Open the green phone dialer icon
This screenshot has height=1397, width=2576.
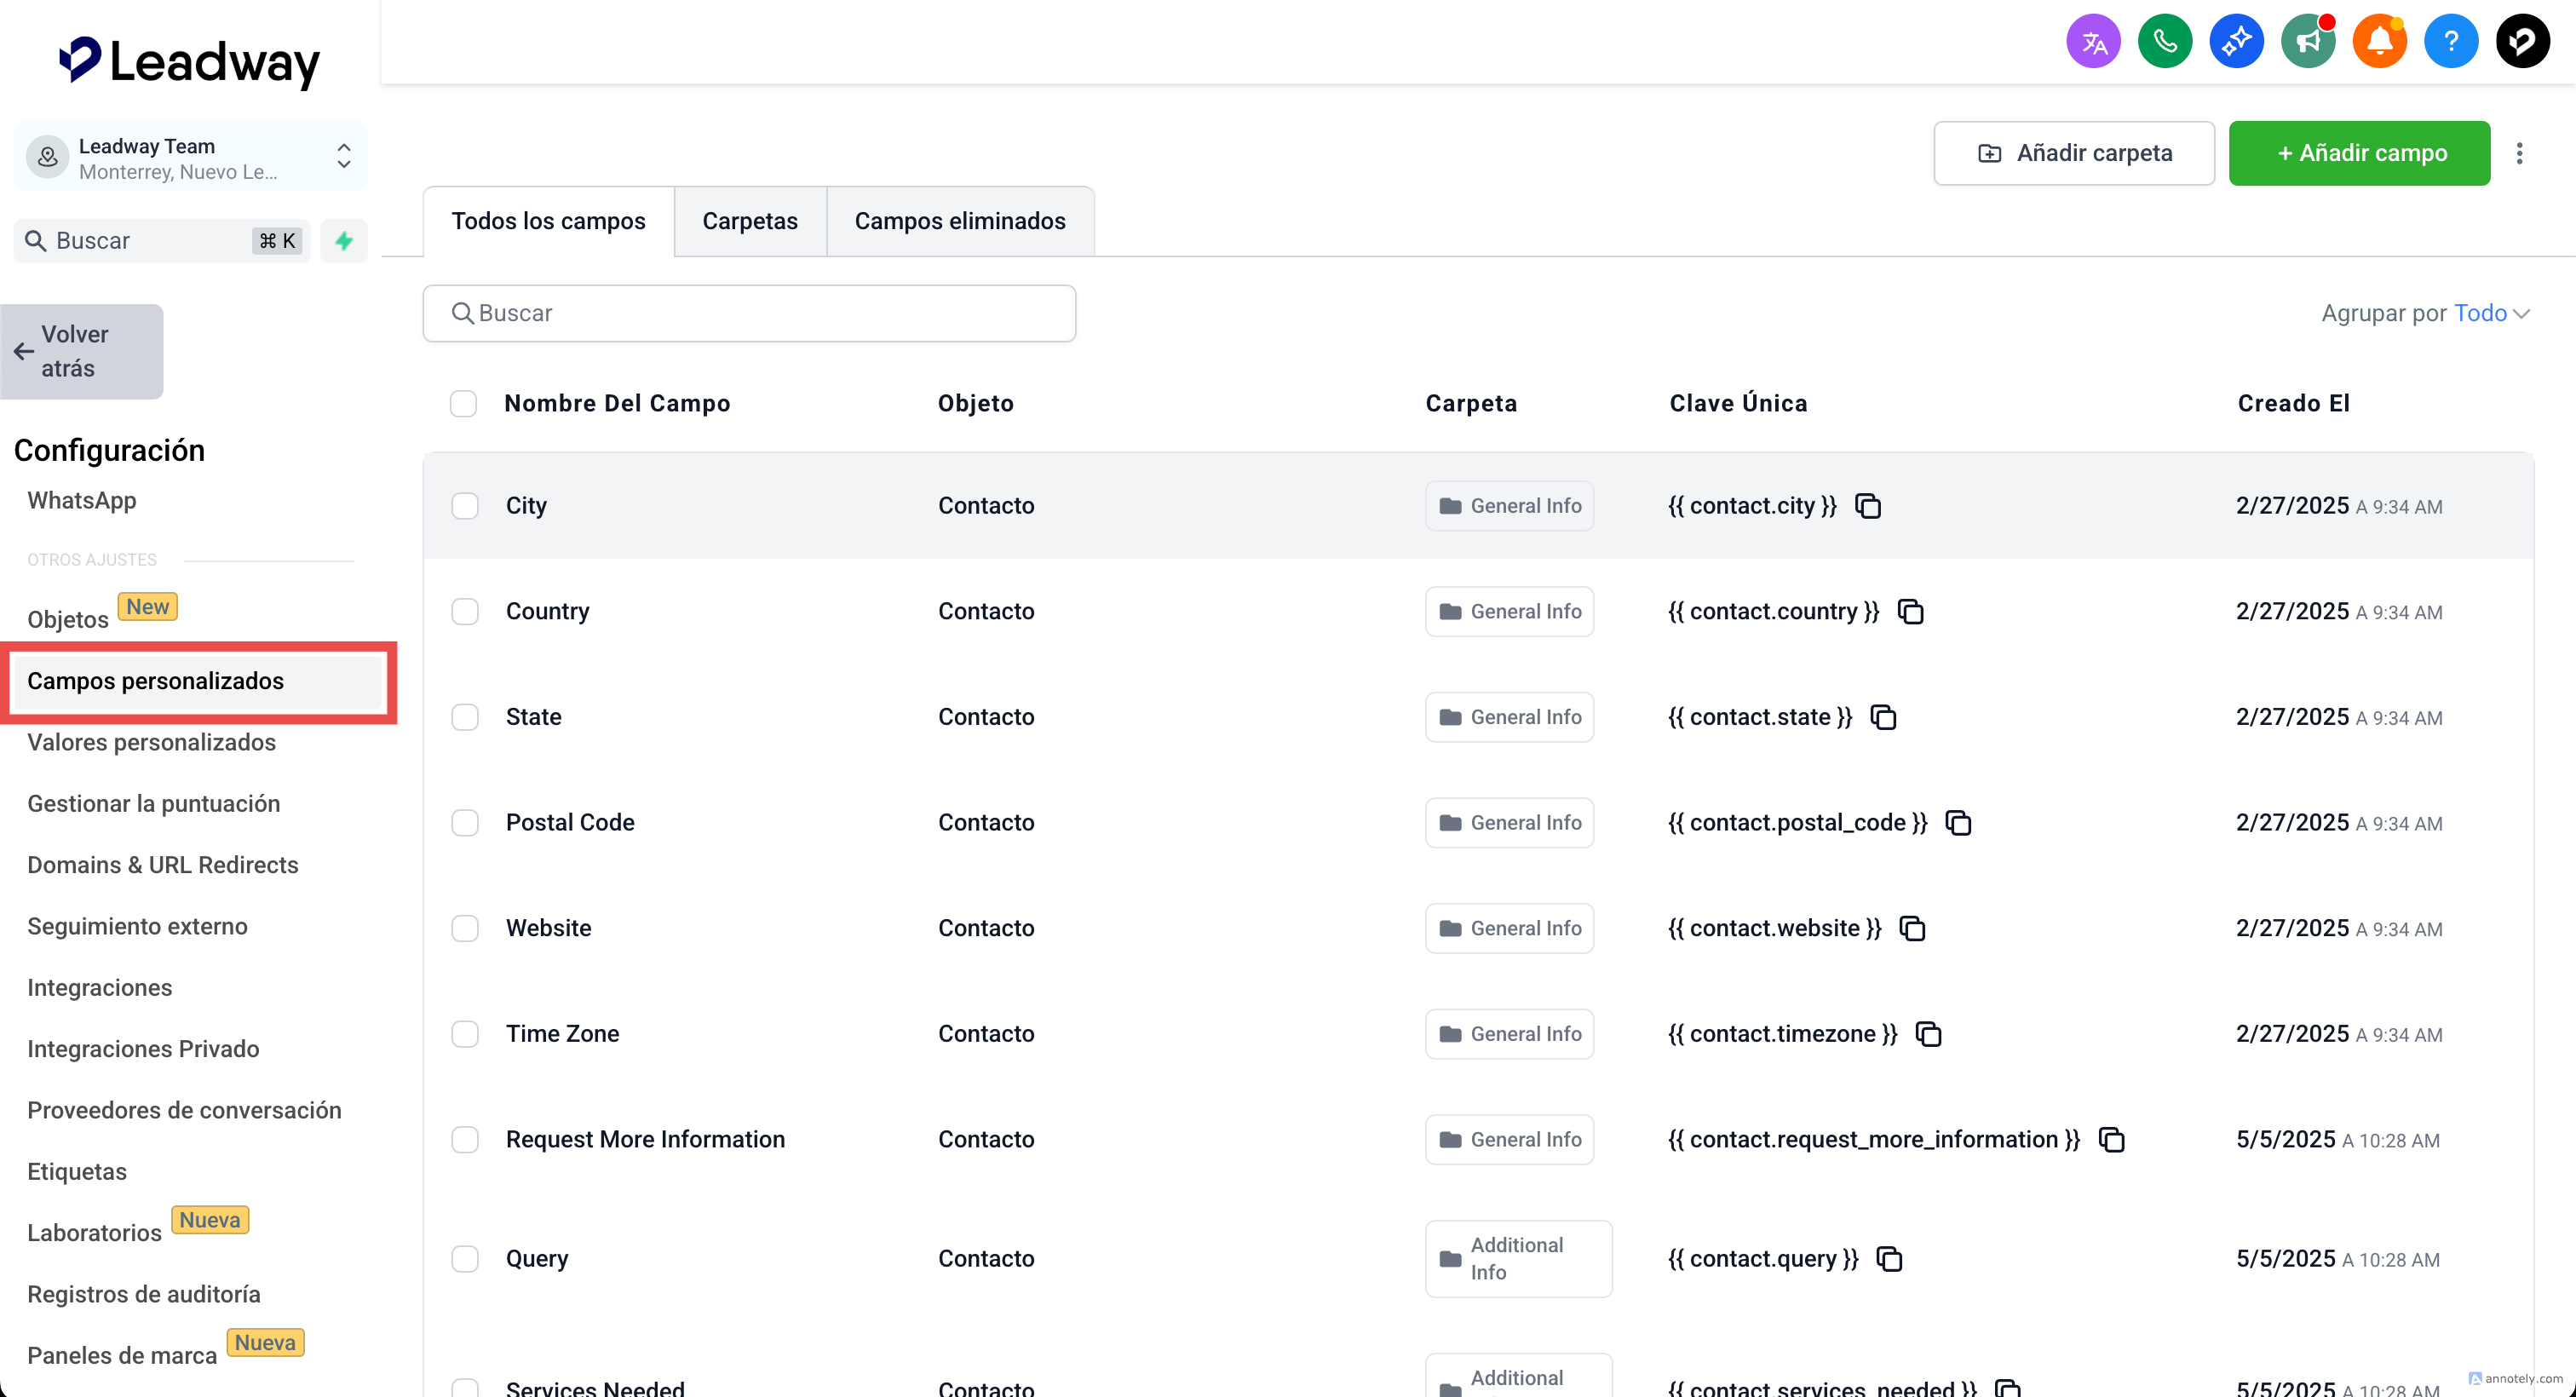(x=2164, y=42)
